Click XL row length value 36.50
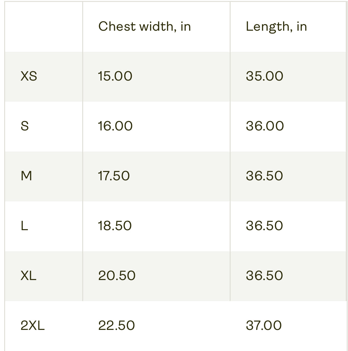The width and height of the screenshot is (348, 351). [x=265, y=276]
